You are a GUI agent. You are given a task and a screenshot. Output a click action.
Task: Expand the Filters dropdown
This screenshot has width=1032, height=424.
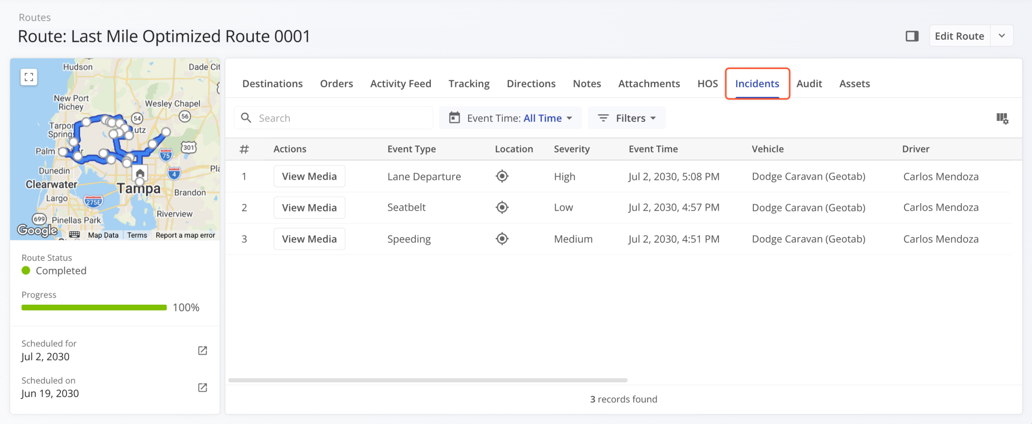click(627, 118)
